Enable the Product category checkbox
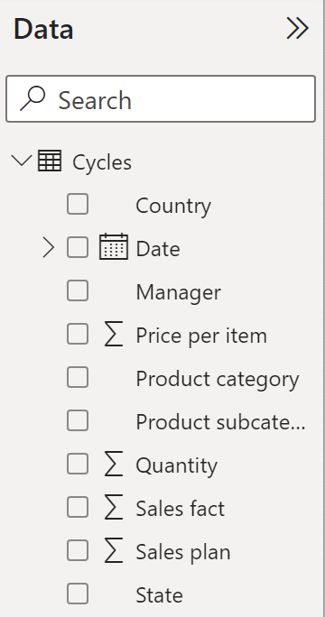 (78, 377)
